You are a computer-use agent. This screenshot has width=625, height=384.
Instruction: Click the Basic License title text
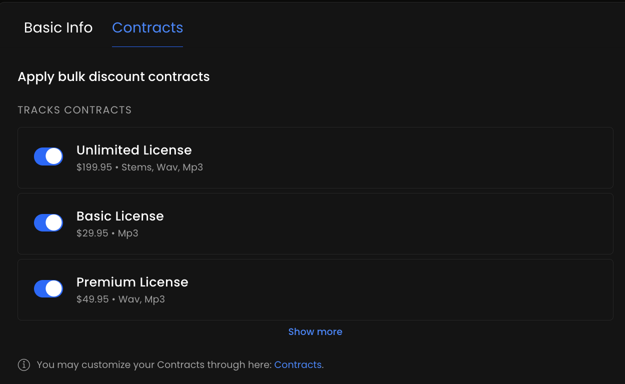point(120,216)
